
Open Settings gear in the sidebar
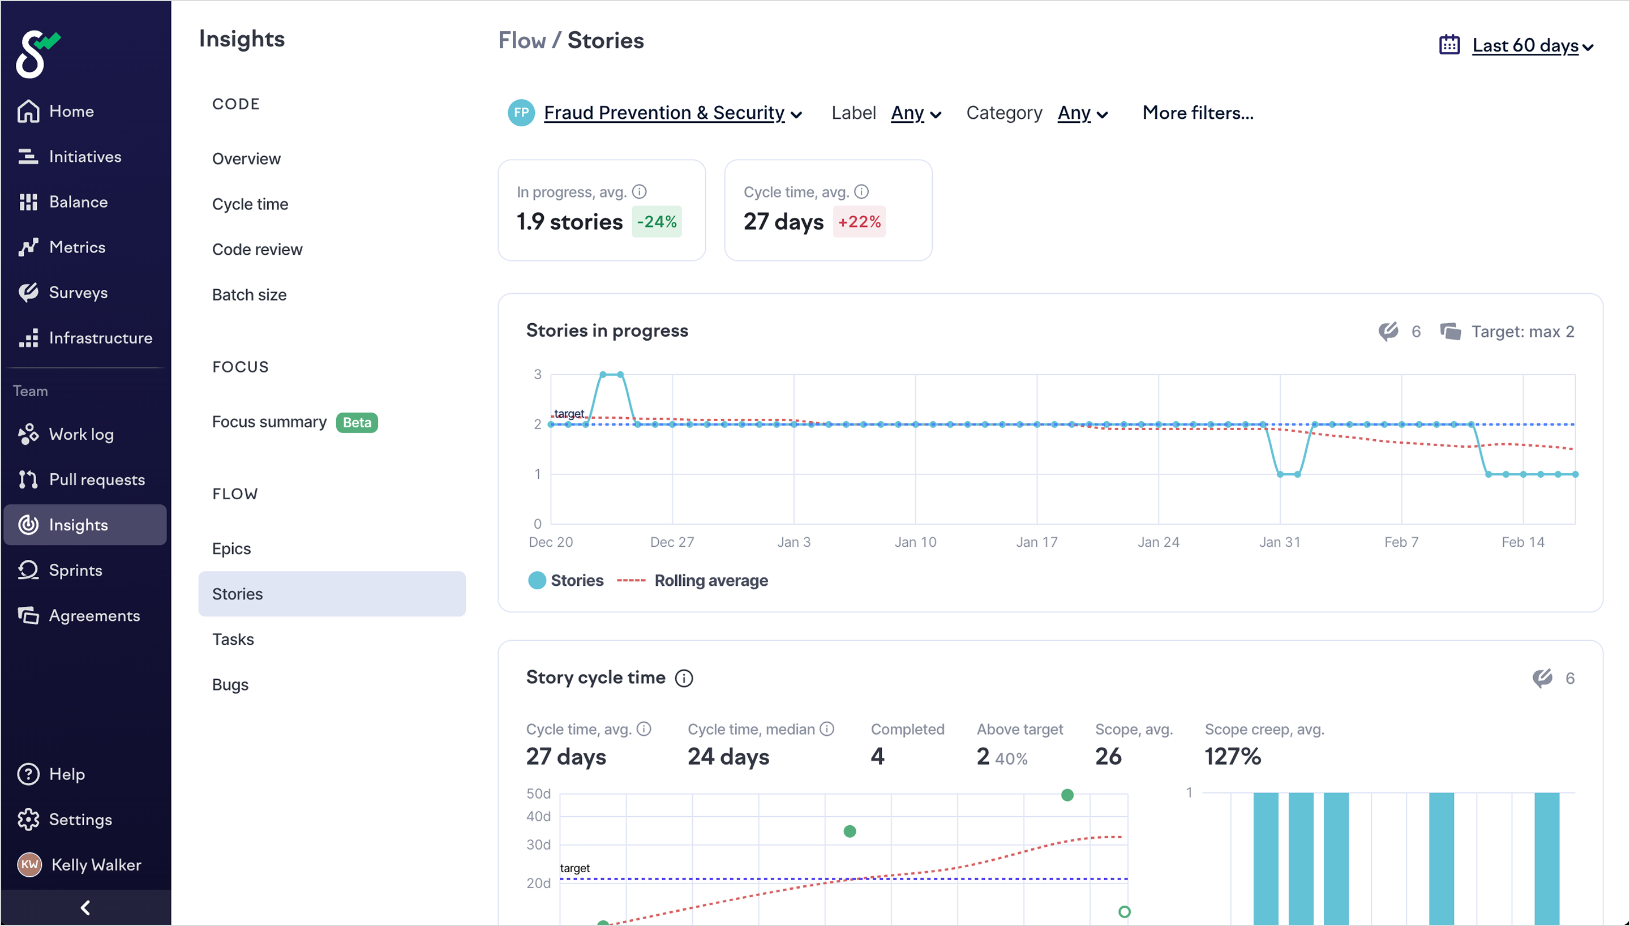coord(29,820)
